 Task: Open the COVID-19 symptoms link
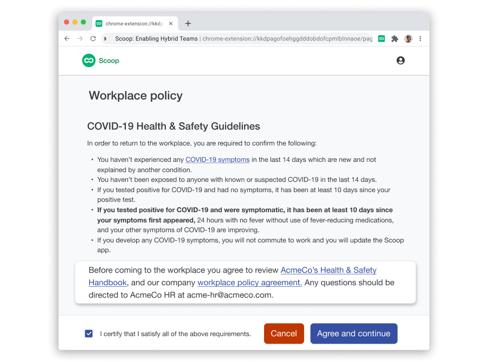pyautogui.click(x=217, y=160)
